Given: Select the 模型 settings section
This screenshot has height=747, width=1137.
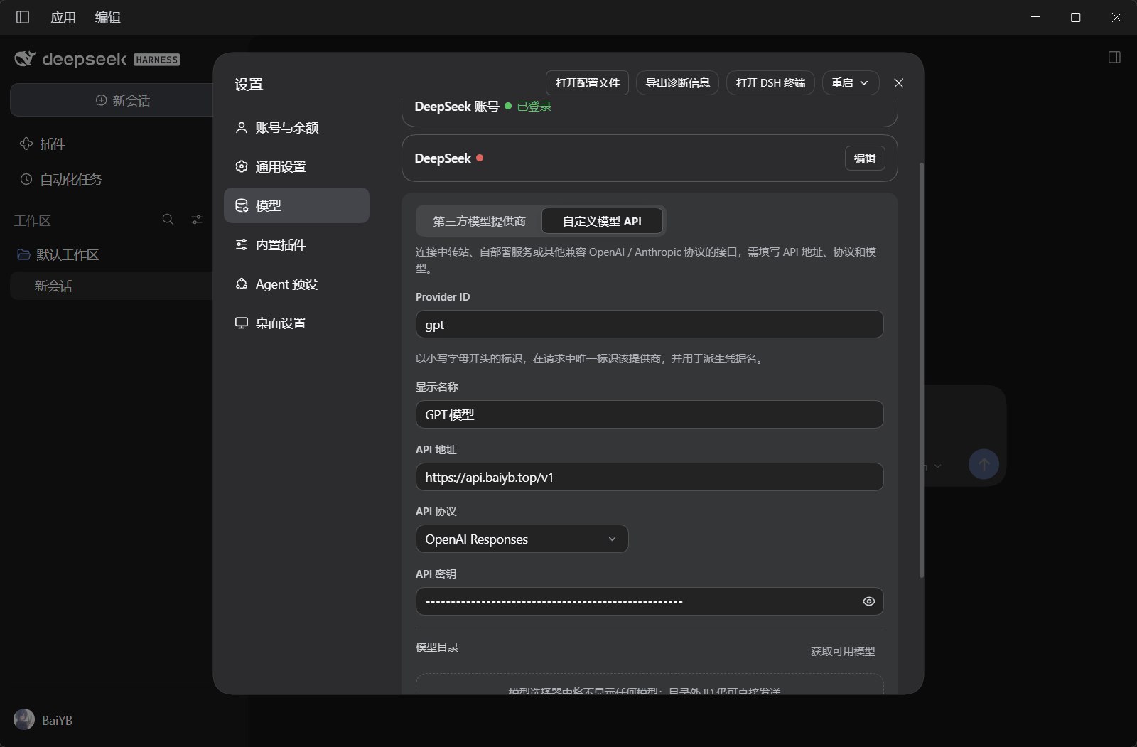Looking at the screenshot, I should tap(296, 205).
